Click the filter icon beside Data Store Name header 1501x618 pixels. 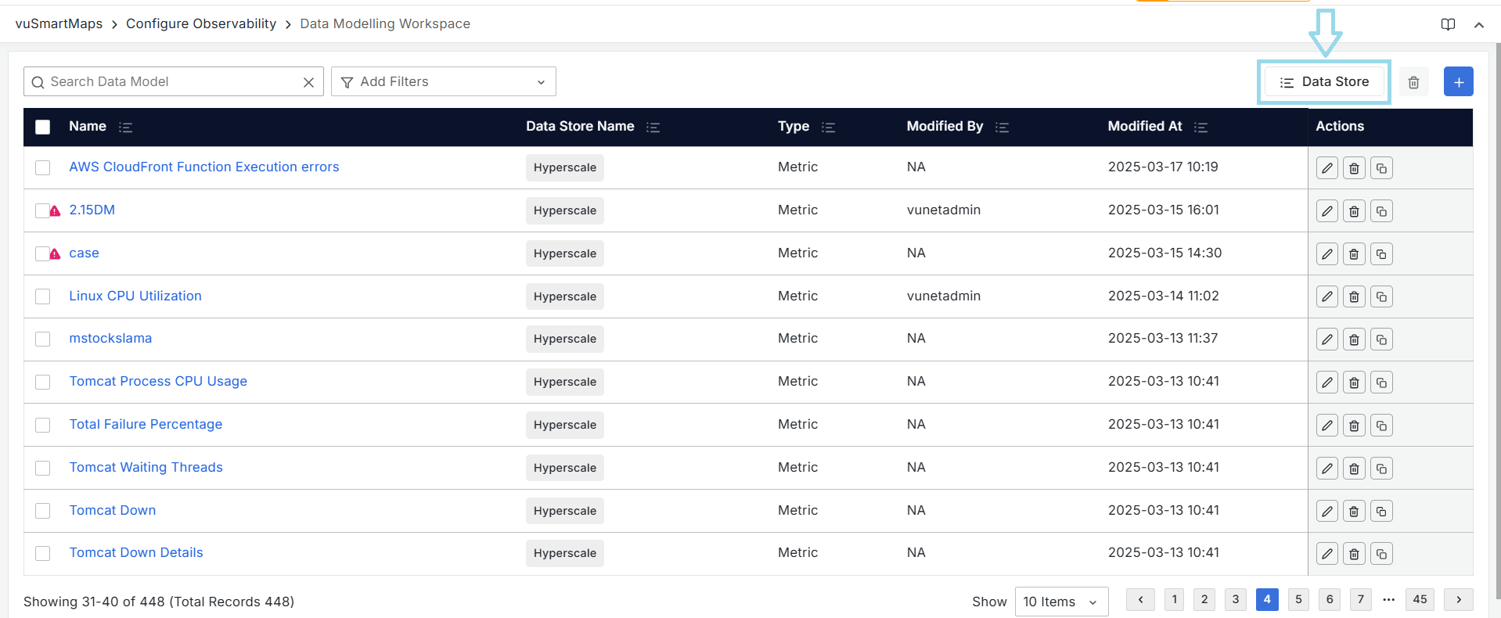pyautogui.click(x=653, y=127)
